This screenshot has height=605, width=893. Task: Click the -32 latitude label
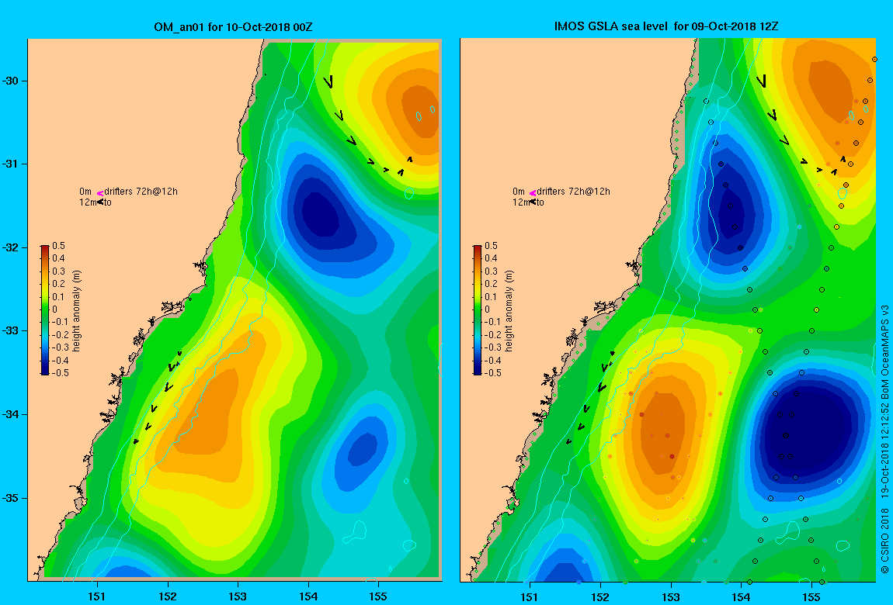(x=10, y=247)
